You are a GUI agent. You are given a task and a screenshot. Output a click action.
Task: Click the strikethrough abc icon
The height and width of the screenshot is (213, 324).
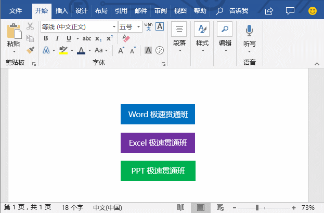[87, 38]
